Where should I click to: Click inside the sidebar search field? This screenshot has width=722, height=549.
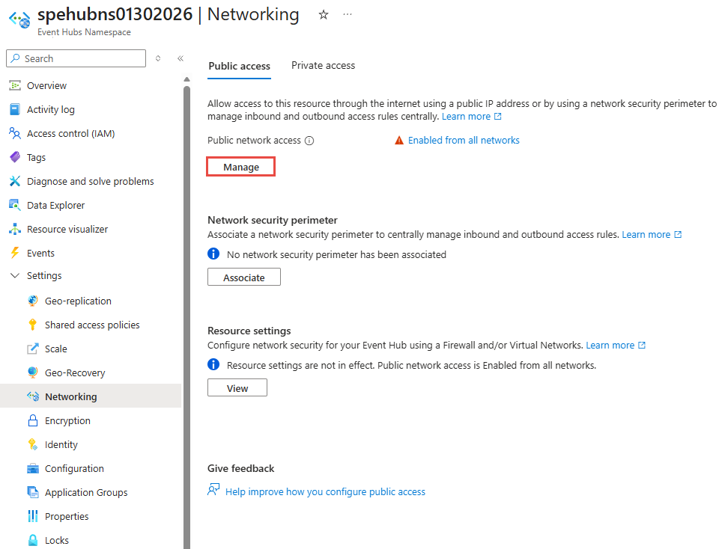point(75,58)
